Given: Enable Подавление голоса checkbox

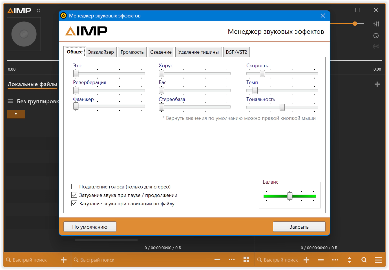Looking at the screenshot, I should tap(74, 186).
